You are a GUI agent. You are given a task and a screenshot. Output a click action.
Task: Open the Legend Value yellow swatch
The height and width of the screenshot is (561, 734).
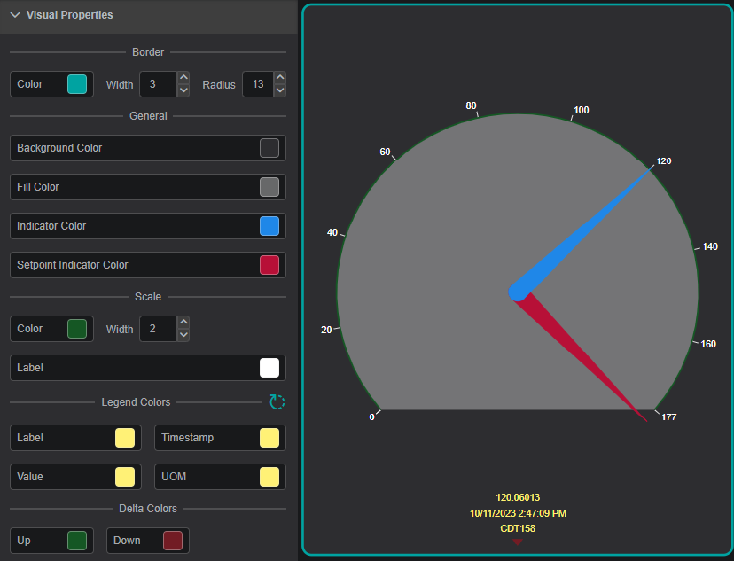click(125, 477)
